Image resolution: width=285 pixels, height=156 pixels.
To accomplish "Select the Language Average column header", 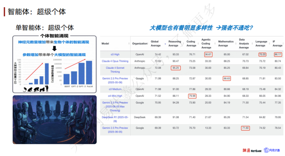I will click(261, 44).
